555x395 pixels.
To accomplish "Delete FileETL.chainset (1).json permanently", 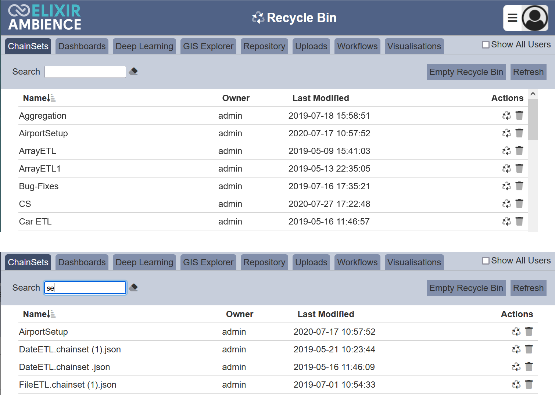I will 529,384.
